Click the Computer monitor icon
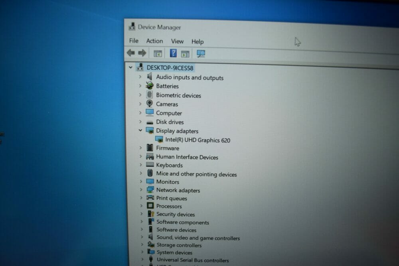Viewport: 399px width, 266px height. [150, 112]
